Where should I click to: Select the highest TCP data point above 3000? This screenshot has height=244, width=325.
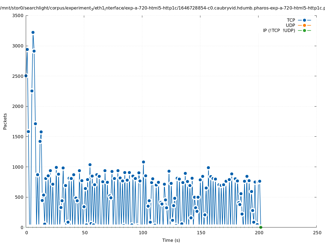pos(33,32)
